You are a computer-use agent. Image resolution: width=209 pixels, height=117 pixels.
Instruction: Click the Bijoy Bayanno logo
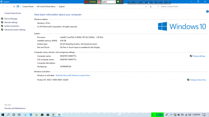pos(90,2)
